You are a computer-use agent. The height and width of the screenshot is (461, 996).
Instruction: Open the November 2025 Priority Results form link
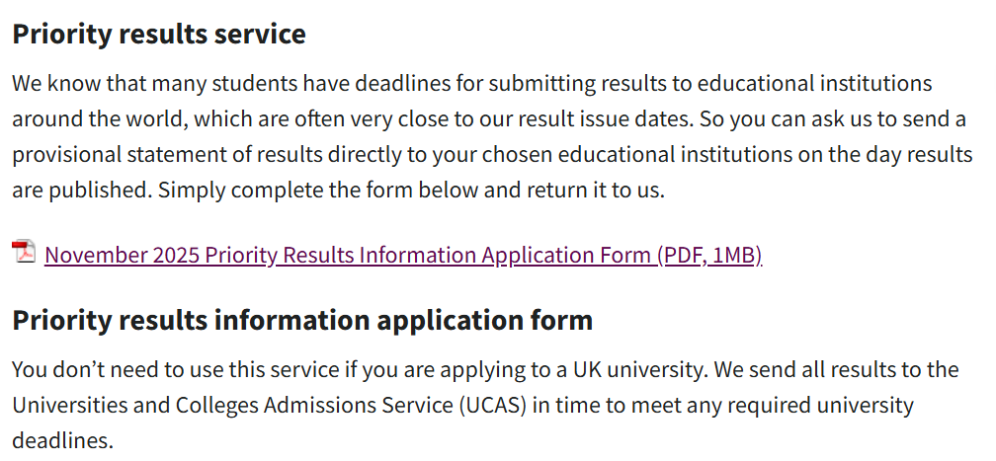point(403,255)
